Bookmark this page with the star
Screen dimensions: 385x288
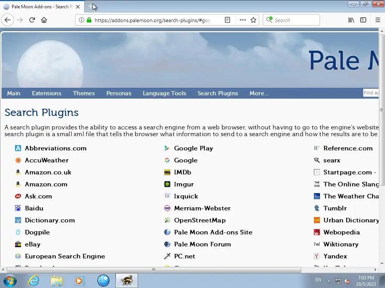point(253,20)
